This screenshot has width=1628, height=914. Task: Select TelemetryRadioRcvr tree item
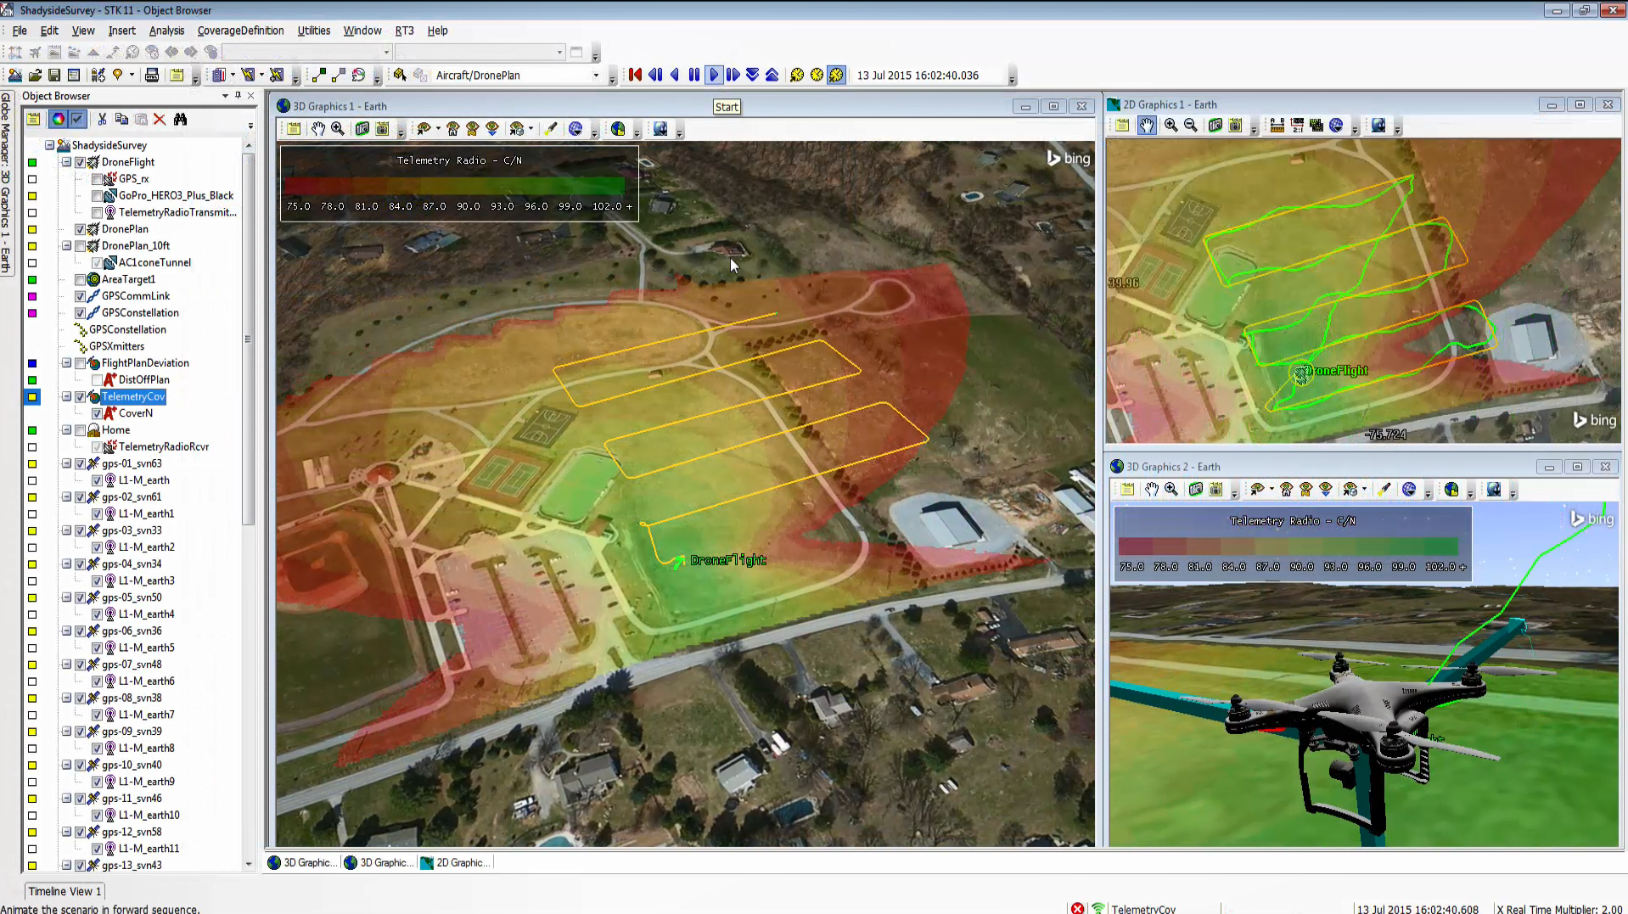click(163, 447)
